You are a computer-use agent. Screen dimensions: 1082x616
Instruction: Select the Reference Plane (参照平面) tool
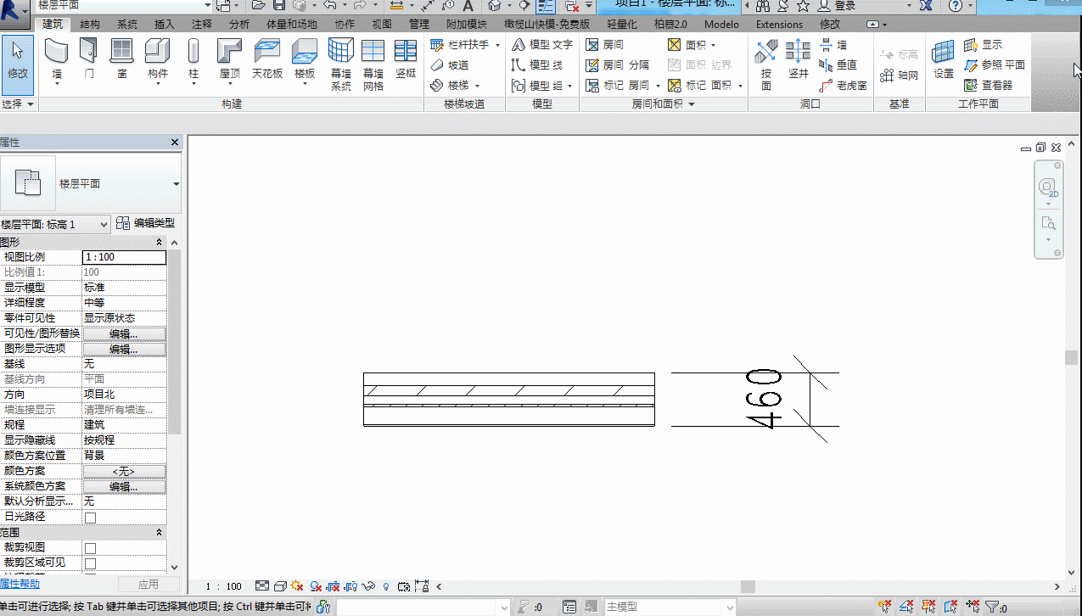pyautogui.click(x=995, y=64)
